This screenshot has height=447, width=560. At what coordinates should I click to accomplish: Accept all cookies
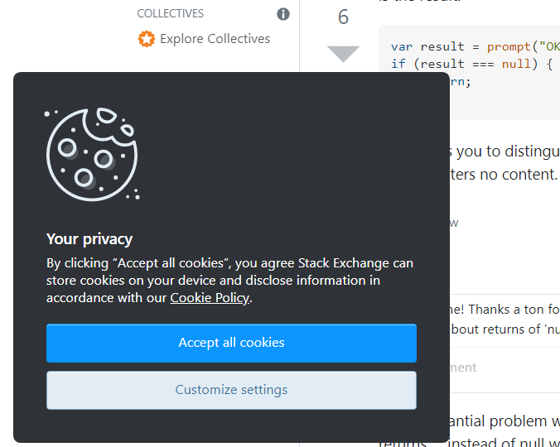point(231,343)
